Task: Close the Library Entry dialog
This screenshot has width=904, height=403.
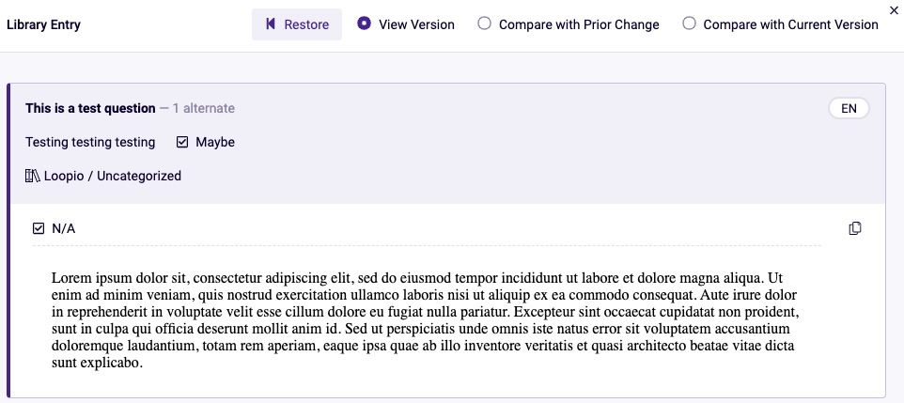Action: (x=895, y=8)
